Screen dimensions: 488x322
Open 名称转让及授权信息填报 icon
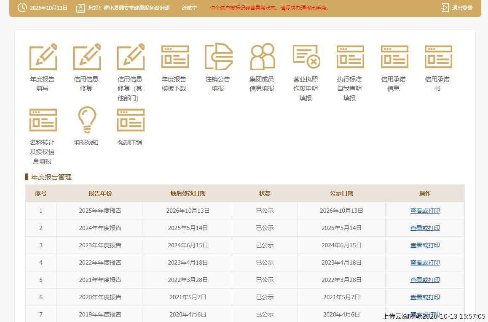click(x=43, y=120)
